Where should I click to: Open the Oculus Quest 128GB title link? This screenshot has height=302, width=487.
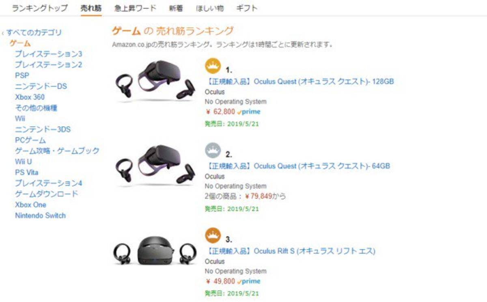[x=300, y=81]
